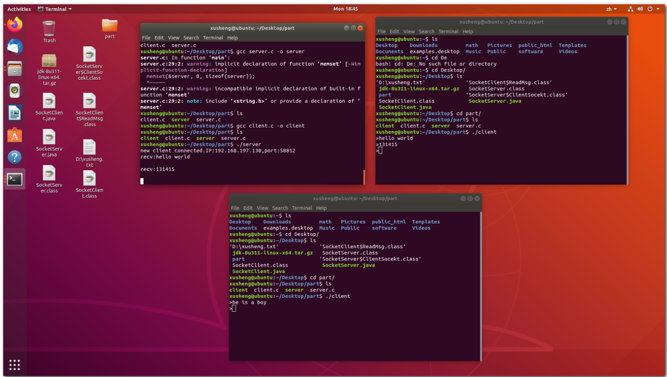Open Thunderbird mail from the dock
The width and height of the screenshot is (667, 377).
14,47
